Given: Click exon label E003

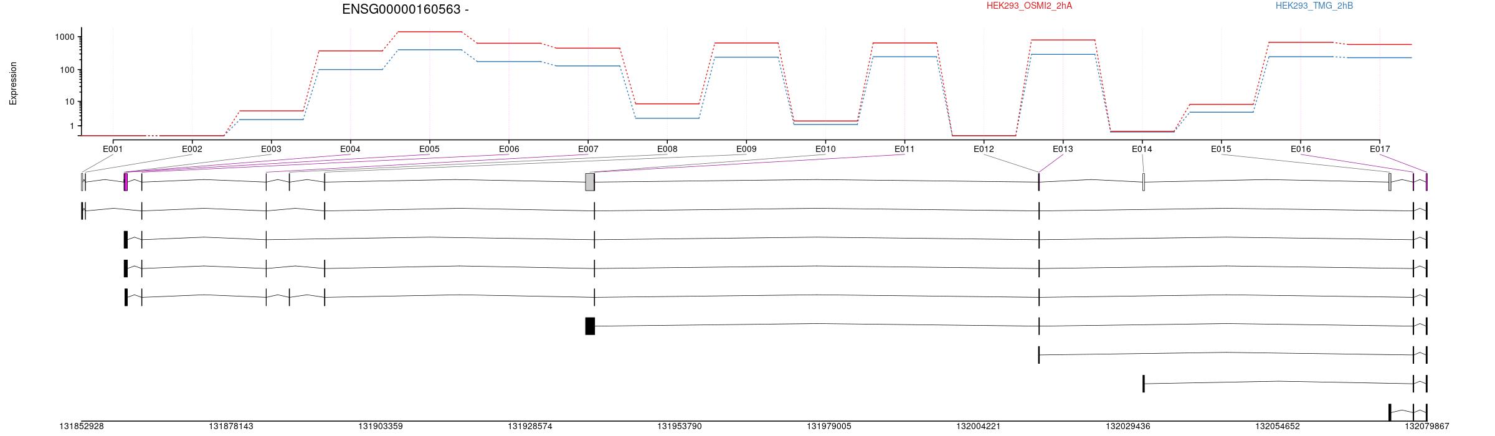Looking at the screenshot, I should coord(271,149).
